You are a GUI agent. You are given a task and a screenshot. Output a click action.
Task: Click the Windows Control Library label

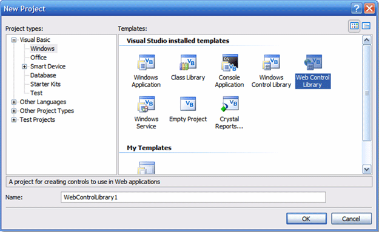[x=271, y=81]
